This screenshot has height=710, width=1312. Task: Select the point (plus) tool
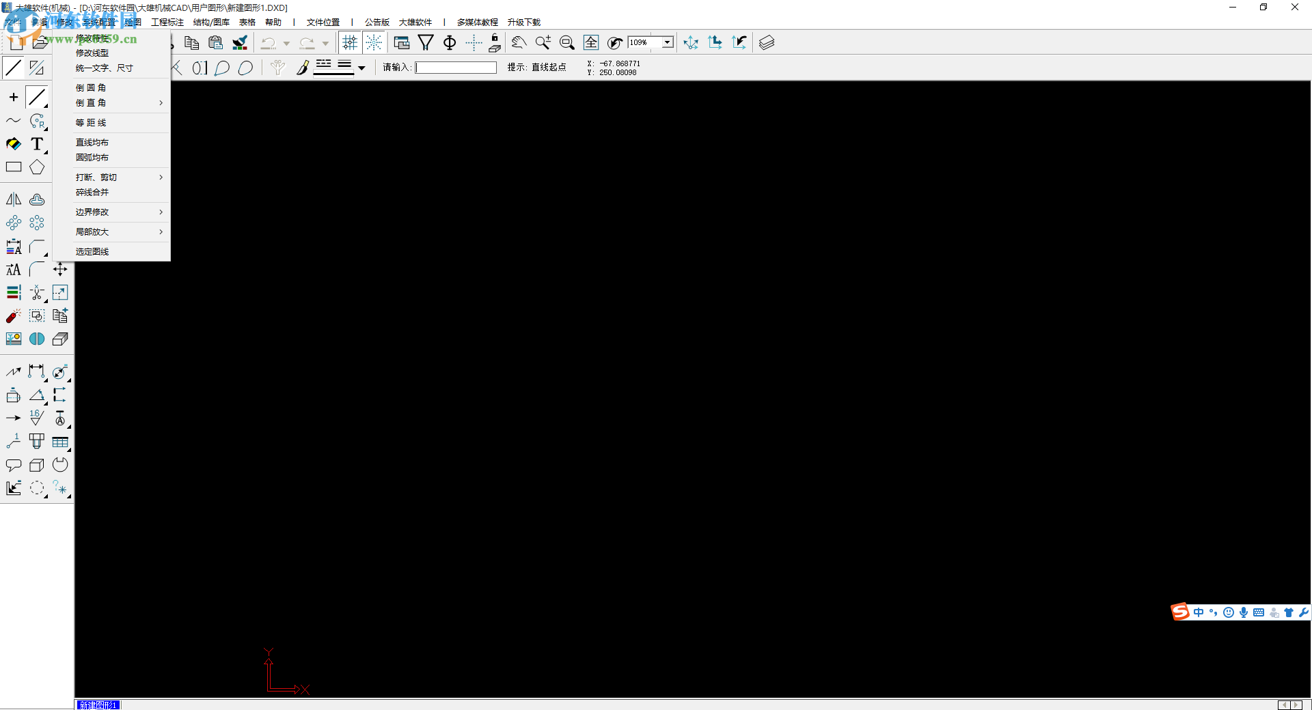click(x=14, y=98)
